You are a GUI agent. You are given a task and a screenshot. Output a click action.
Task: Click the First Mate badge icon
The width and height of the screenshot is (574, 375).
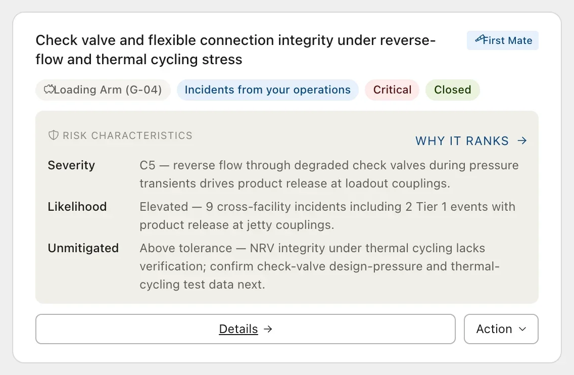479,39
